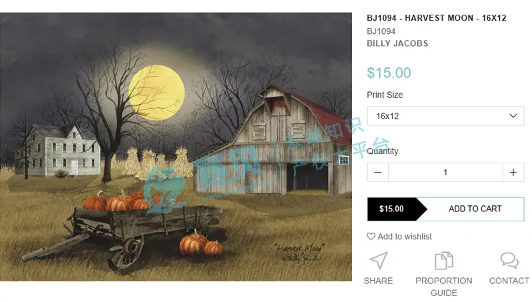Open the Print Size 16x12 dropdown
Screen dimensions: 532x302
tap(445, 116)
